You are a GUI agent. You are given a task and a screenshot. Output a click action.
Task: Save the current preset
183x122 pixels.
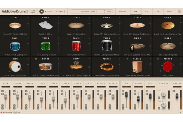[109, 12]
